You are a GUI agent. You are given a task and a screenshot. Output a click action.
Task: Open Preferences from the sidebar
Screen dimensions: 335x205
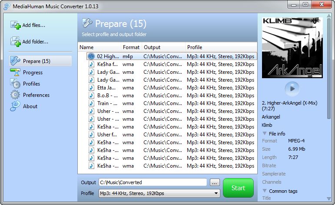[36, 95]
